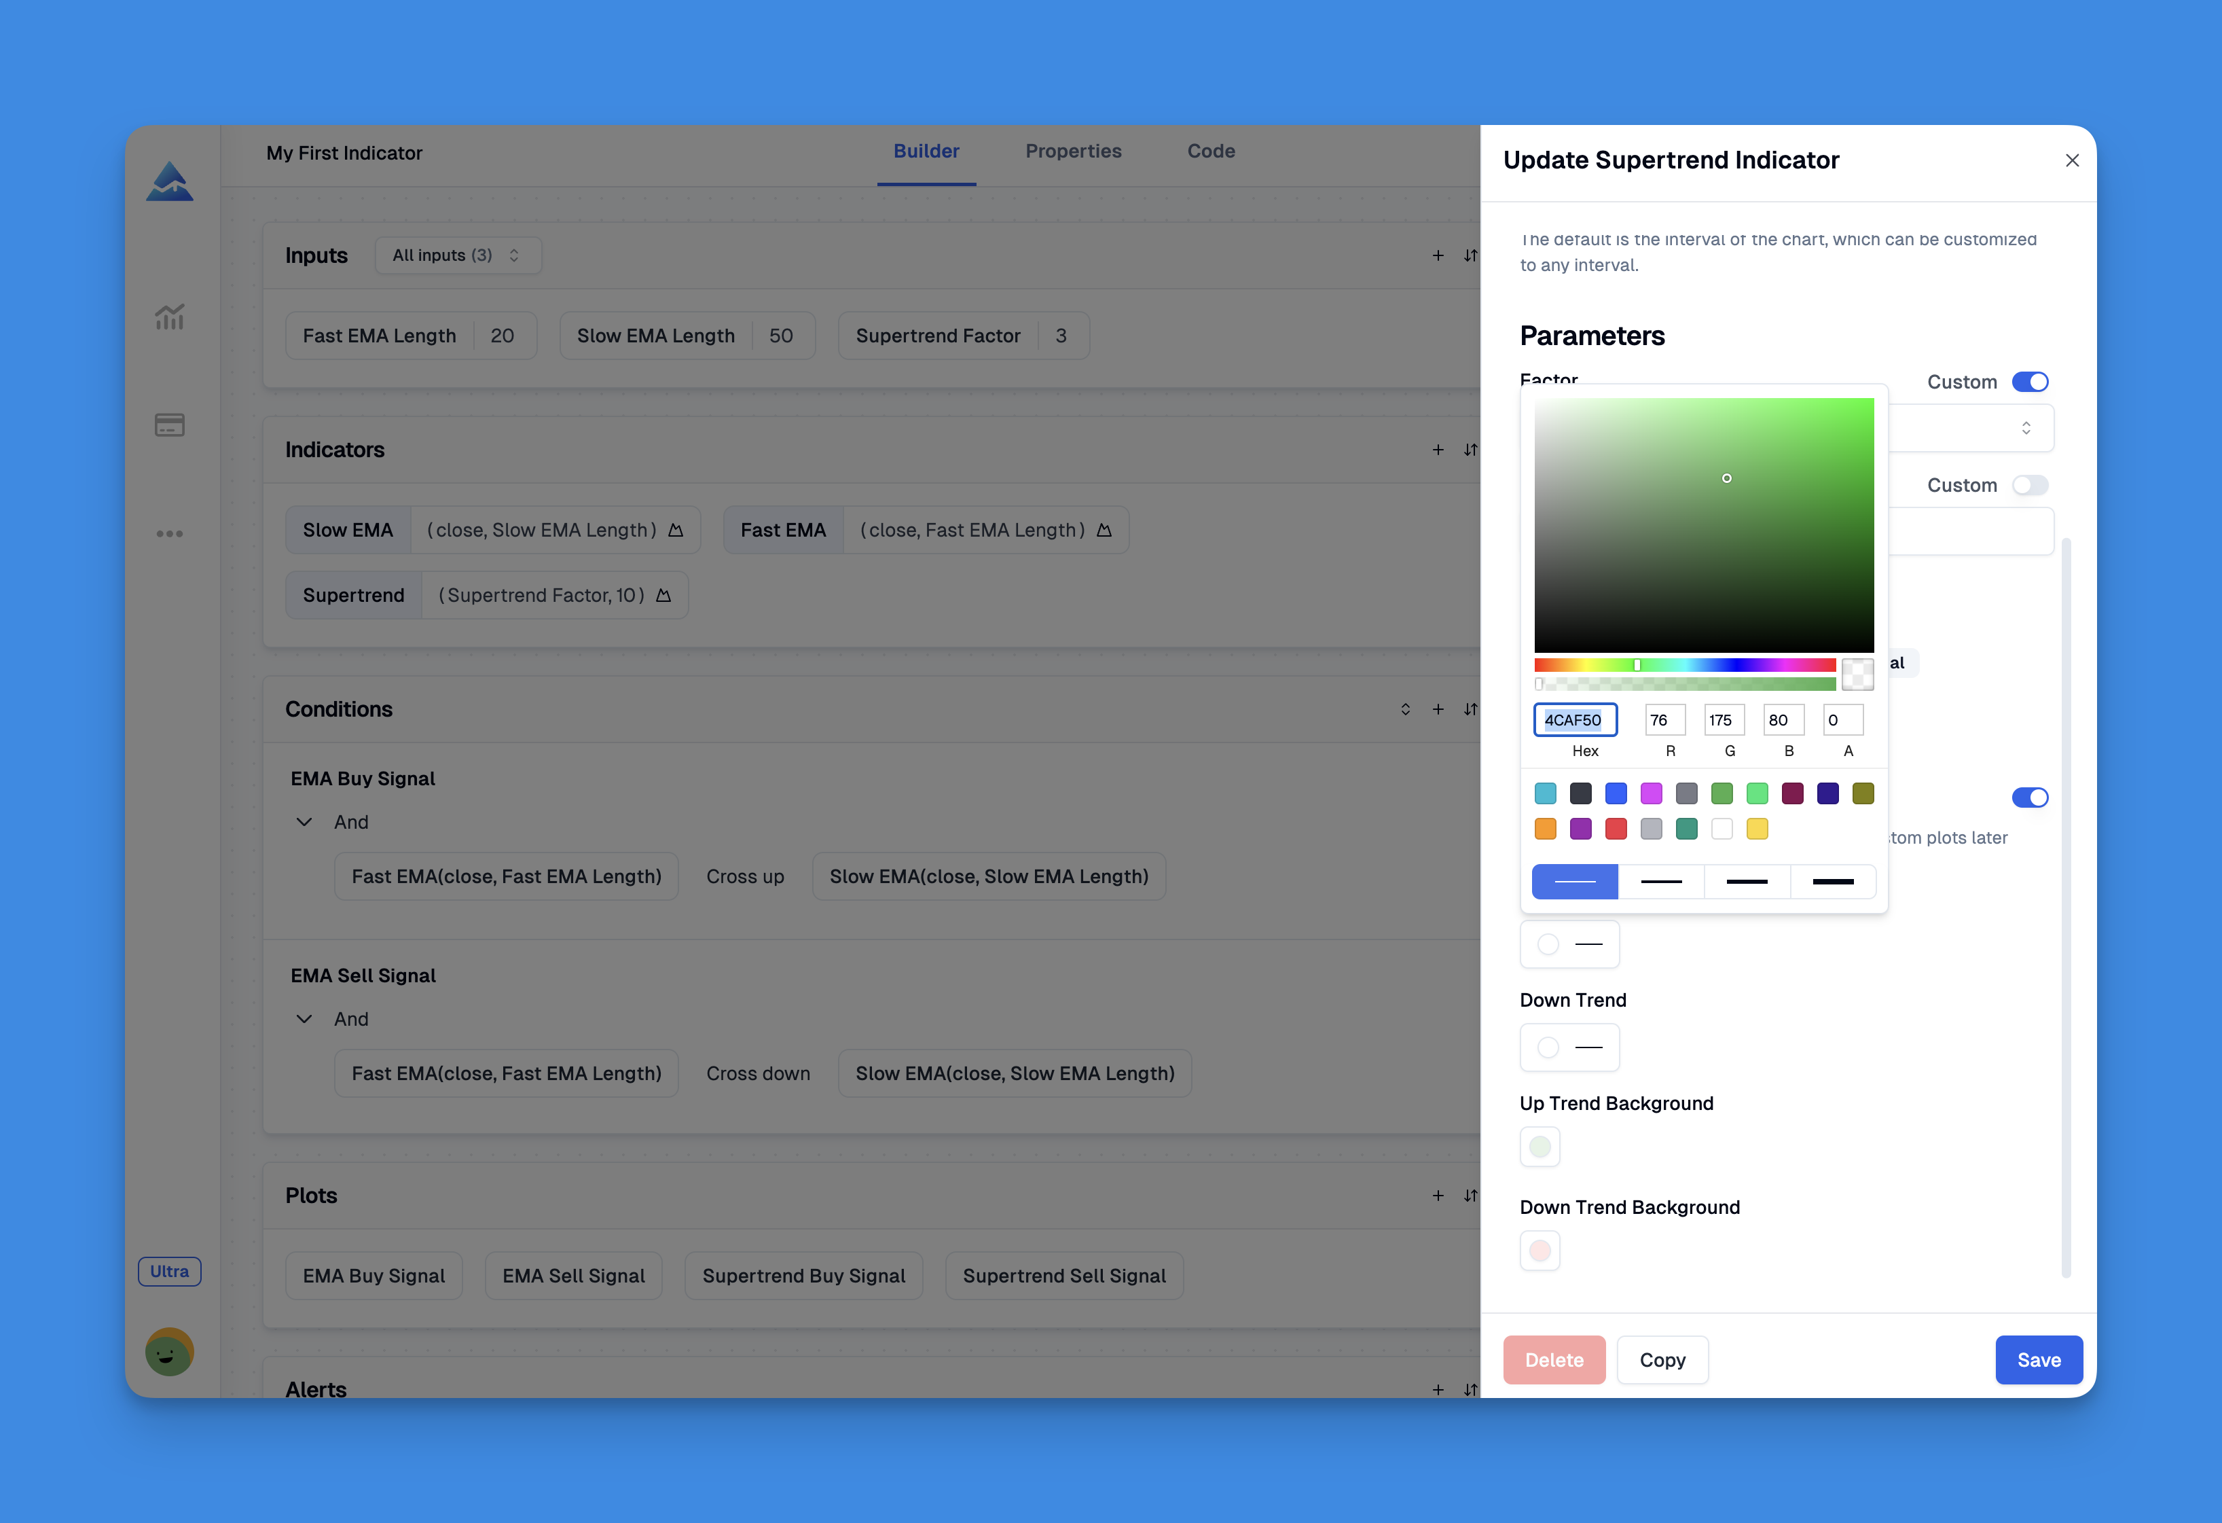Viewport: 2222px width, 1523px height.
Task: Collapse or expand all Conditions
Action: pyautogui.click(x=1406, y=709)
